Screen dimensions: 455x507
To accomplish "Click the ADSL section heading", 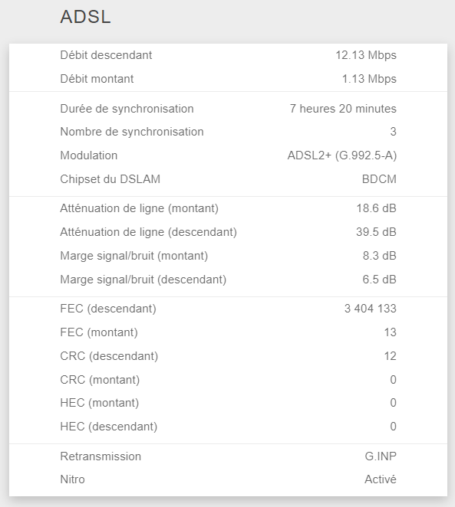I will pyautogui.click(x=85, y=17).
